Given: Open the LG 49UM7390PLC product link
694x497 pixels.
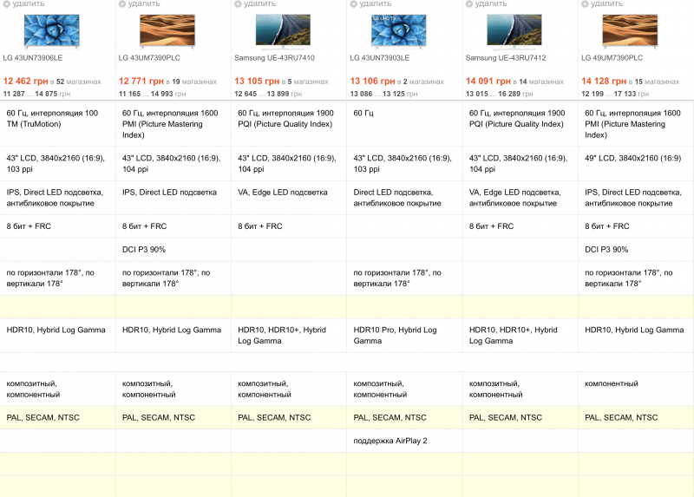Looking at the screenshot, I should [612, 58].
